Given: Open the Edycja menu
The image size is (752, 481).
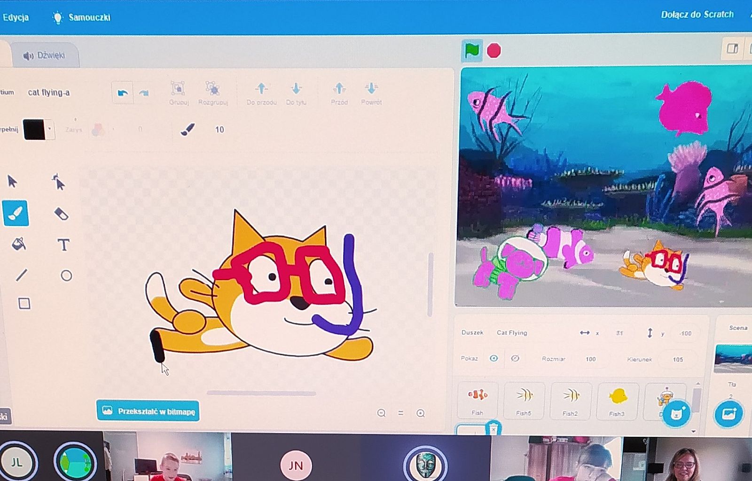Looking at the screenshot, I should click(x=16, y=17).
